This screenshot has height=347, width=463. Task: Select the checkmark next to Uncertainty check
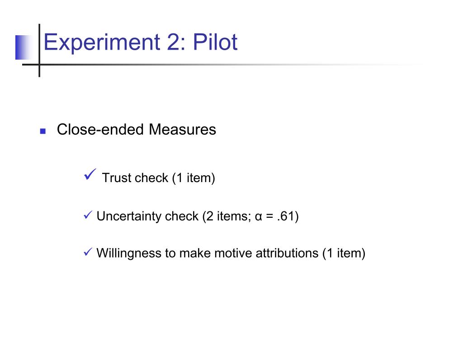pos(88,215)
